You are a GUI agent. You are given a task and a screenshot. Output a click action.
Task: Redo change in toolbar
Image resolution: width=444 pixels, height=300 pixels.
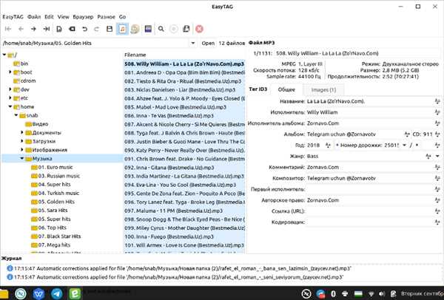pos(96,29)
